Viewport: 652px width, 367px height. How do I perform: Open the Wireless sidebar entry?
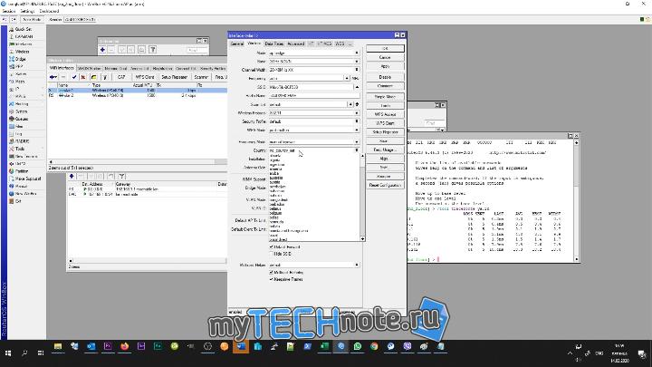point(22,52)
